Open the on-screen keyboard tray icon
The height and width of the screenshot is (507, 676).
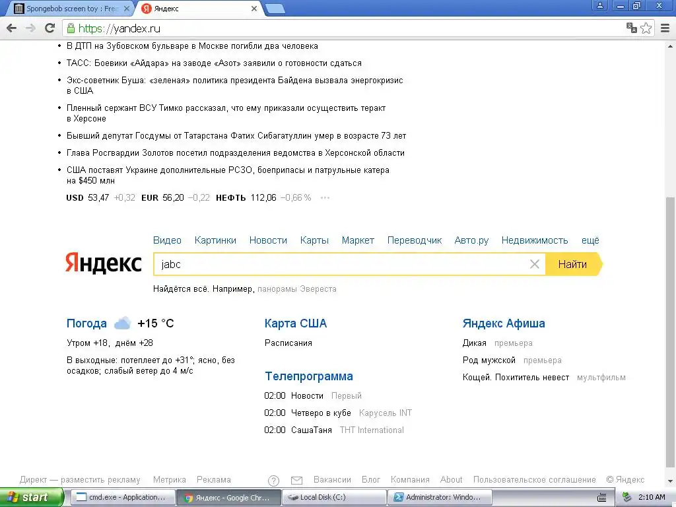pyautogui.click(x=602, y=498)
